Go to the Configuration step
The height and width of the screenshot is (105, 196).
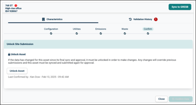51,29
